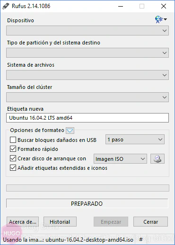Expand Tipo de partición dropdown
Viewport: 175px width, 245px height.
click(x=87, y=53)
